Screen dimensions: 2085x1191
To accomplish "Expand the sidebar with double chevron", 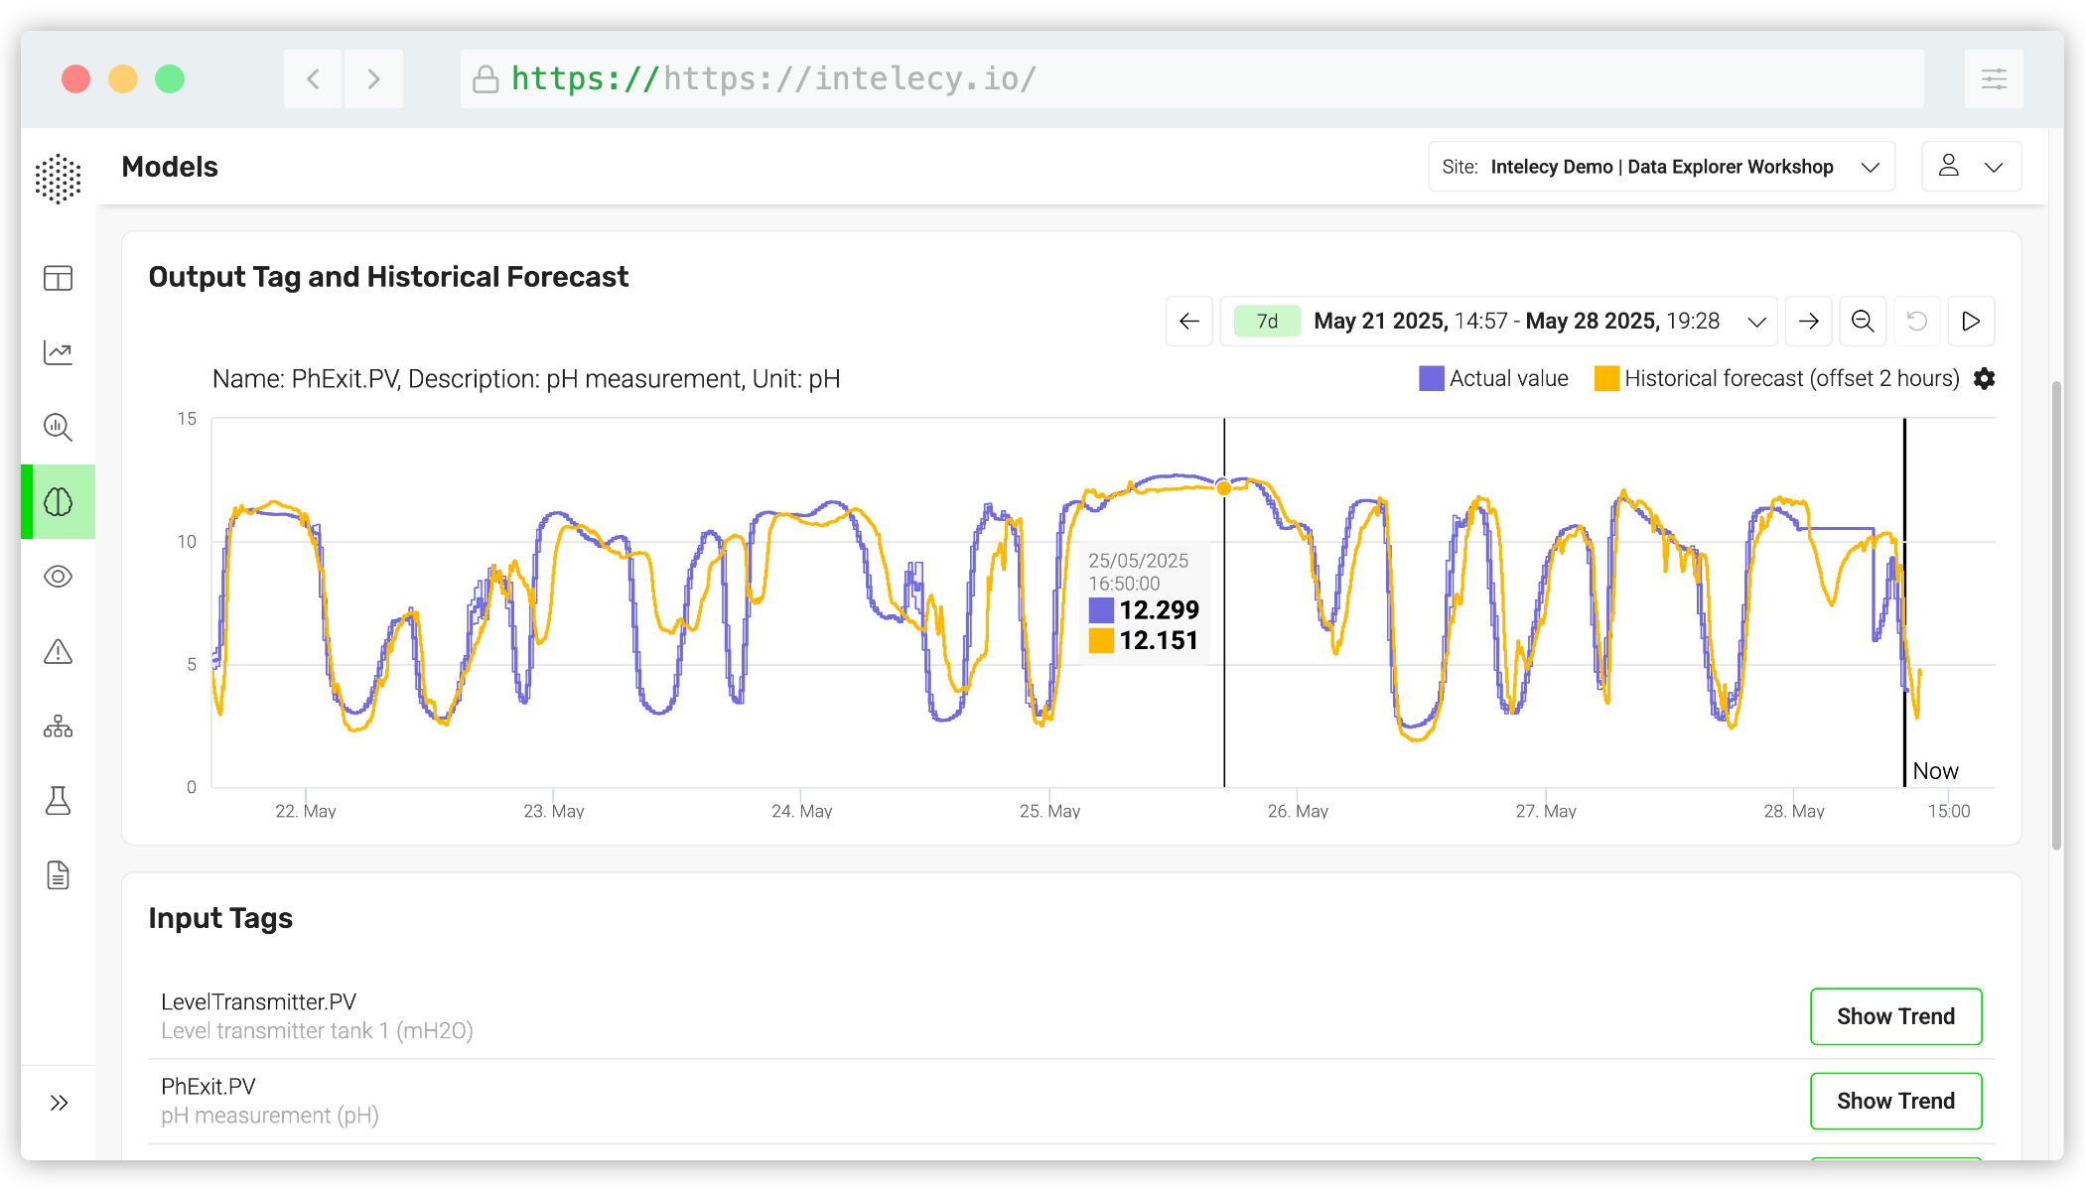I will (59, 1103).
